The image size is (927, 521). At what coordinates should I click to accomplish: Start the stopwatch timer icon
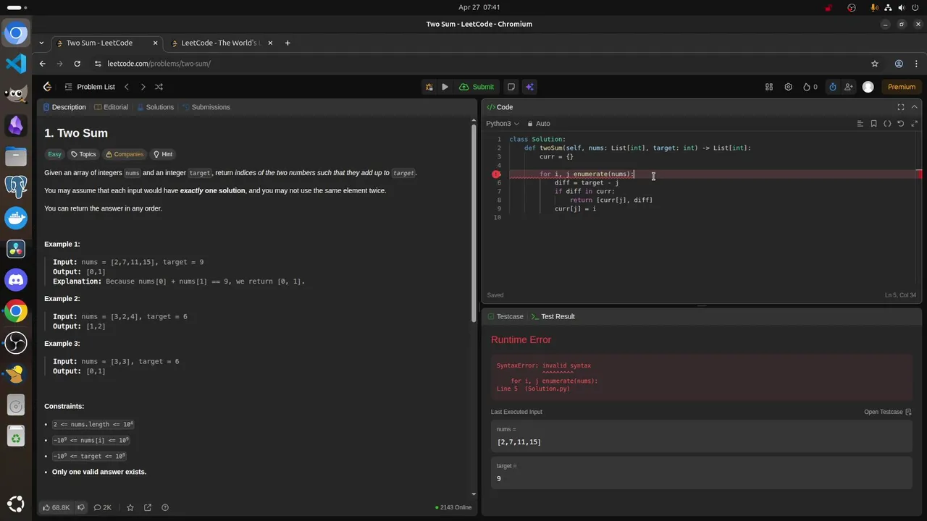833,87
